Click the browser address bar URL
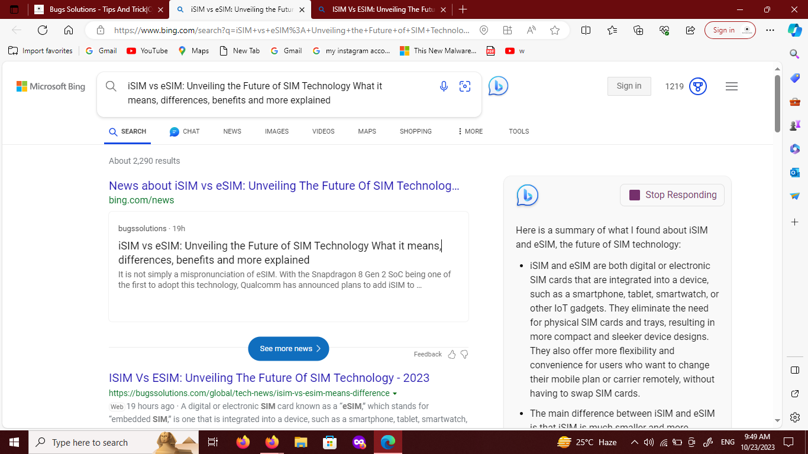Viewport: 808px width, 454px height. (x=292, y=30)
